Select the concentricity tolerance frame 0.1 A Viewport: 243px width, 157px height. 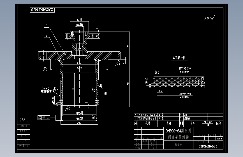(x=44, y=118)
